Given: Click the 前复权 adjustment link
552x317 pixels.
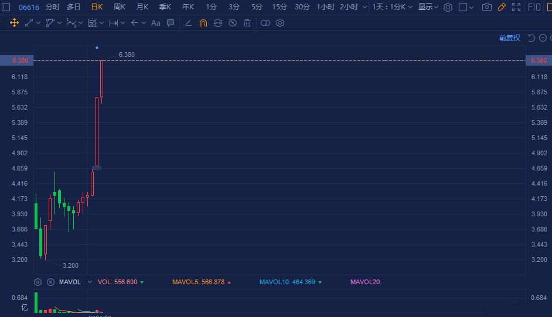Looking at the screenshot, I should pyautogui.click(x=509, y=38).
